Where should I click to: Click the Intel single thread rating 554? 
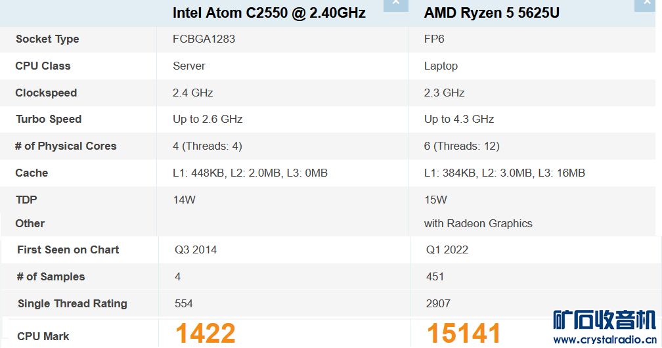[184, 303]
